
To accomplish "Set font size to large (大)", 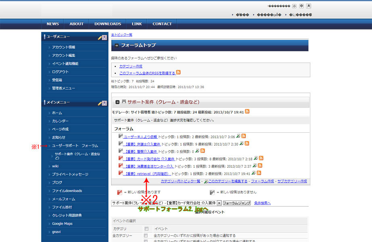I will (x=309, y=6).
